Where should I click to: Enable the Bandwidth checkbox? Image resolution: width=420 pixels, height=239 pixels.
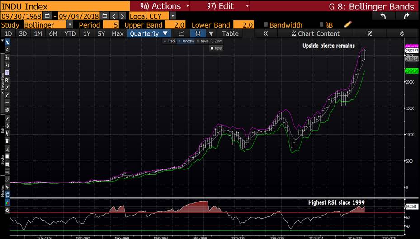pos(266,25)
